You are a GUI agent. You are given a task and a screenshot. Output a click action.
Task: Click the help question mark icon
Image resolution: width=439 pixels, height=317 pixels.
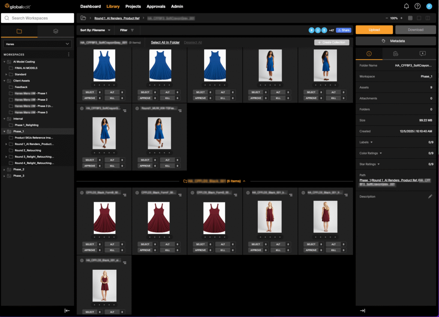[x=418, y=6]
